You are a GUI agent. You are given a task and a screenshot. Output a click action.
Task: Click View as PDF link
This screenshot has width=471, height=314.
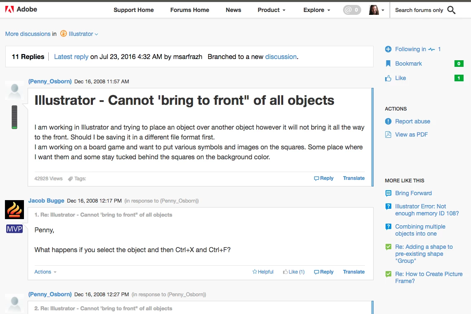pyautogui.click(x=411, y=135)
